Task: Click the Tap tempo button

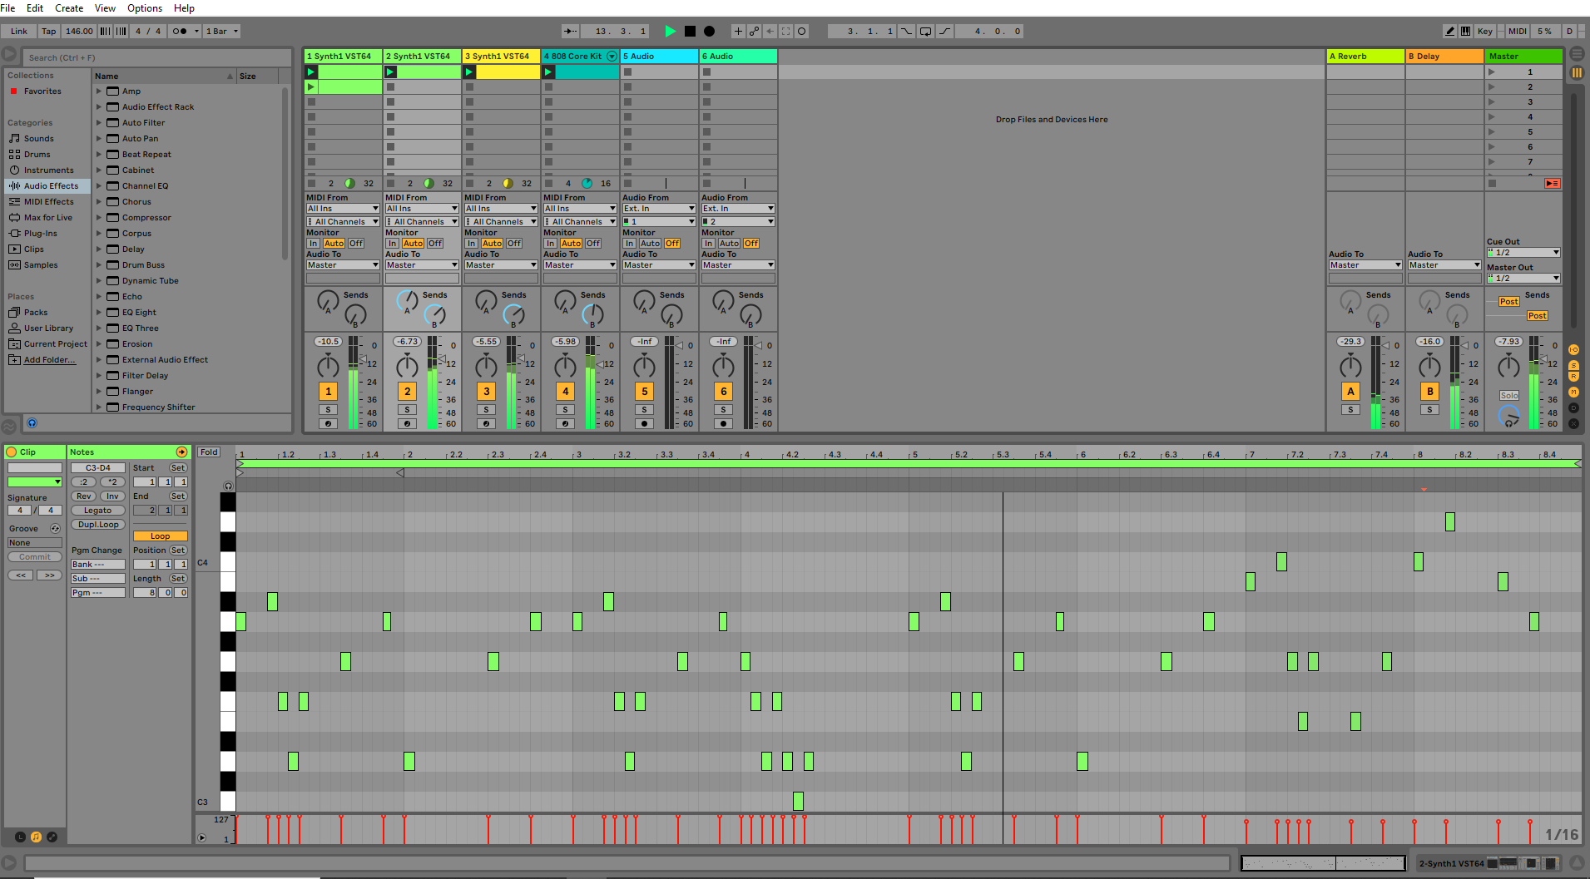Action: 49,31
